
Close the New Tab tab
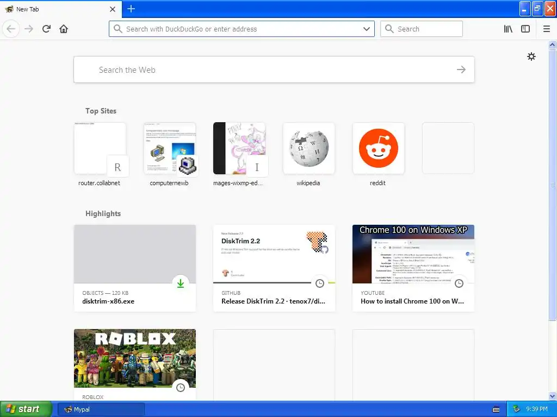tap(112, 9)
